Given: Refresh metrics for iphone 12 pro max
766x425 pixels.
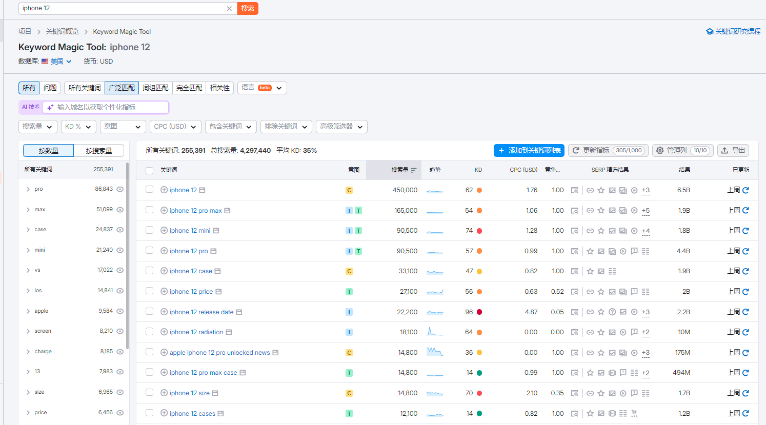Looking at the screenshot, I should coord(745,210).
